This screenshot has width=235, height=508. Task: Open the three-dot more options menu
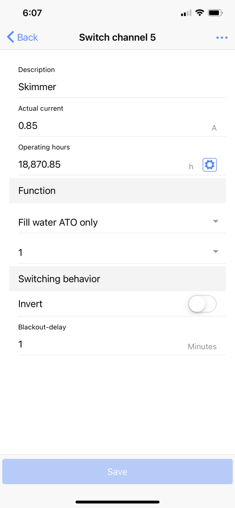(x=222, y=38)
